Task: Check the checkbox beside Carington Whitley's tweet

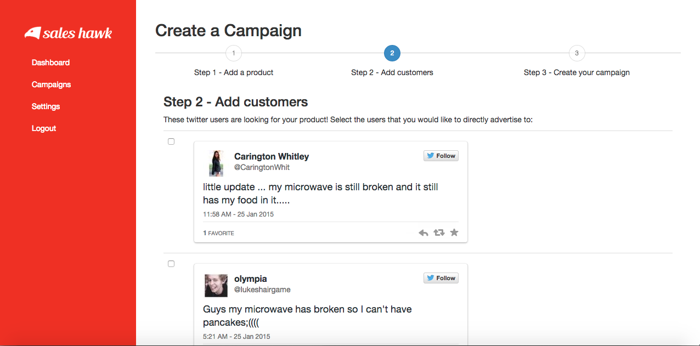Action: coord(171,141)
